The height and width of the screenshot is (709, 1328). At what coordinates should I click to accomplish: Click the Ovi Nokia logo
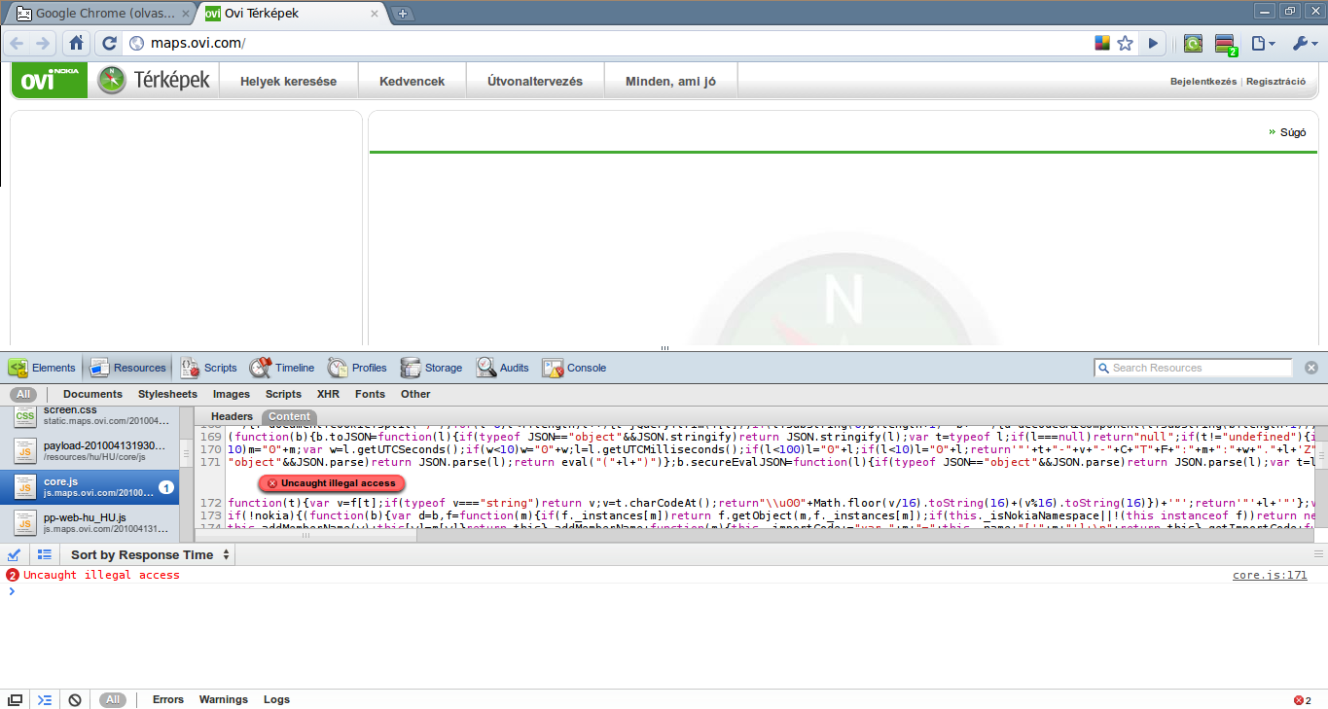[x=50, y=81]
